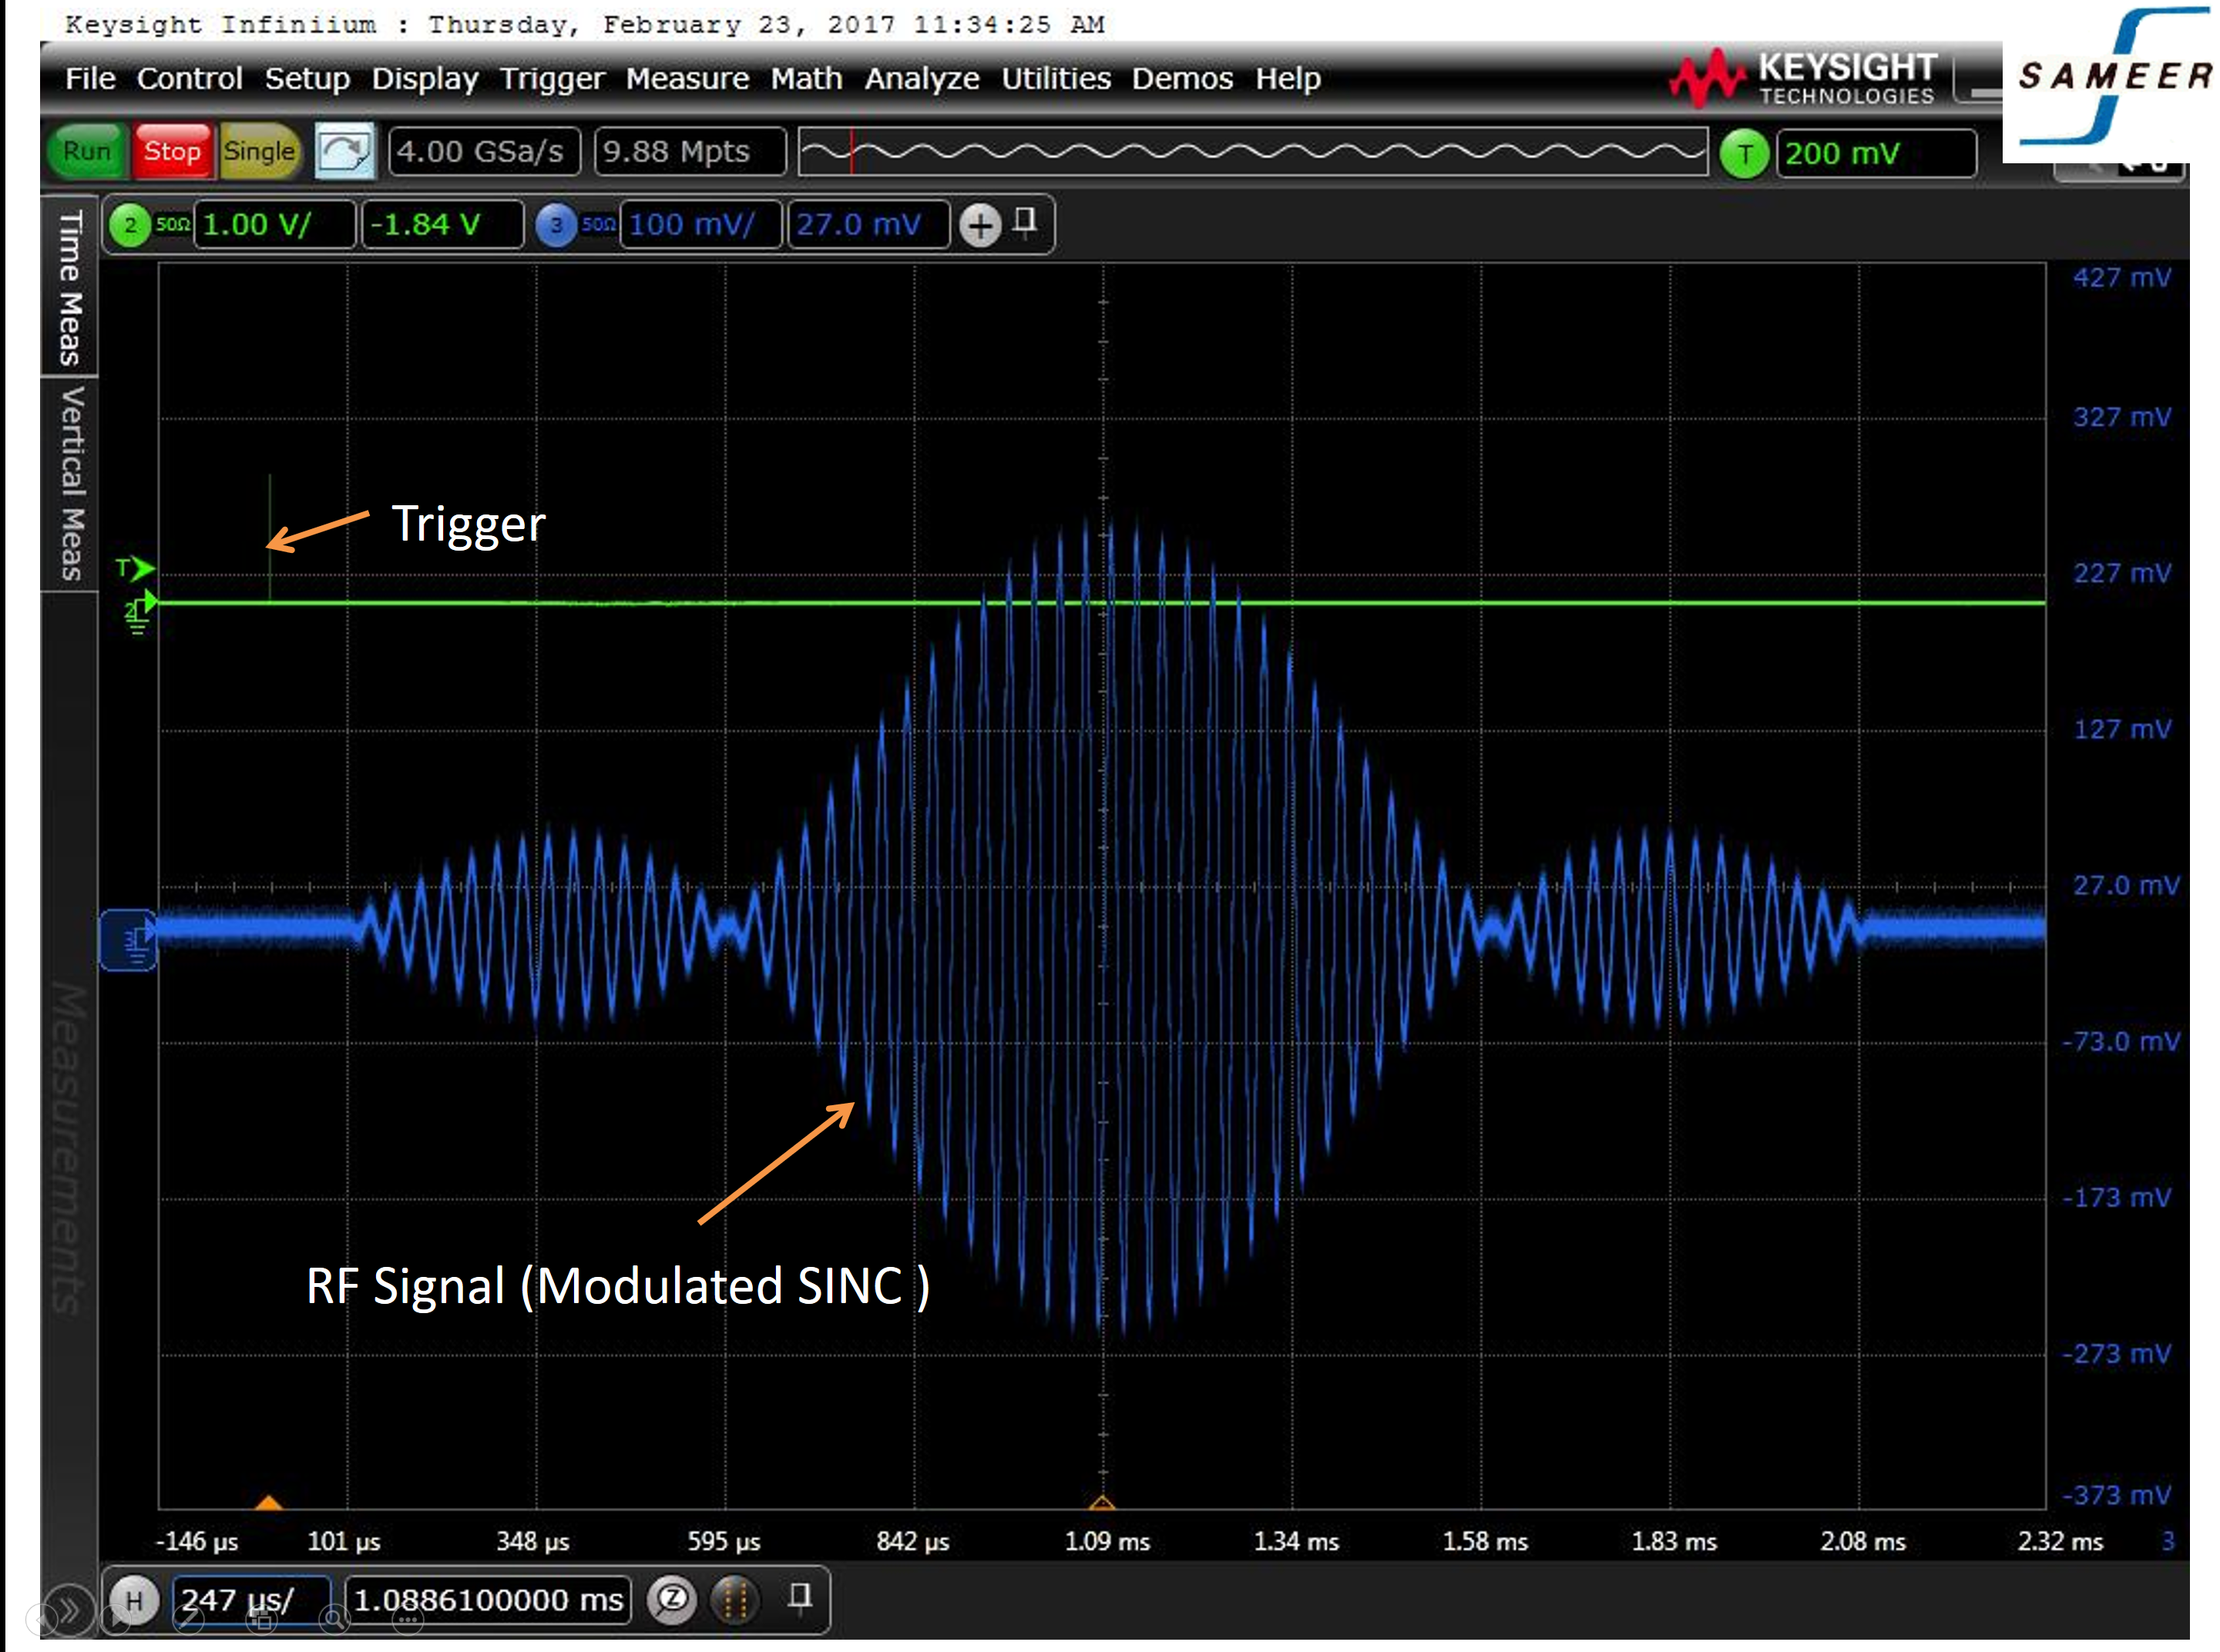Toggle channel 2 green button
This screenshot has height=1652, width=2220.
[x=130, y=225]
